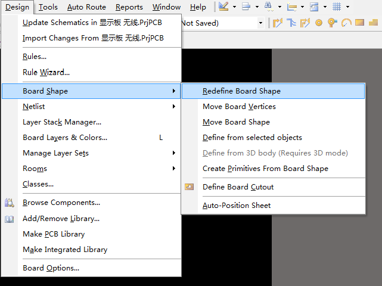Screen dimensions: 382x286
Task: Select the place arc tool
Action: point(346,23)
